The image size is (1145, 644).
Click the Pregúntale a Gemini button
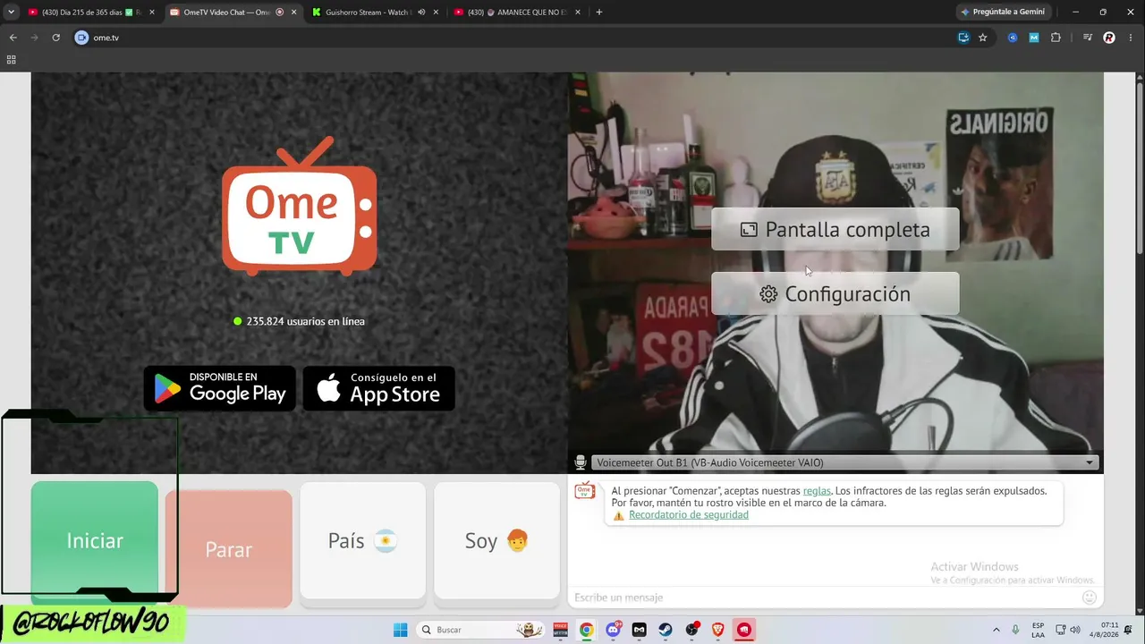point(1003,13)
